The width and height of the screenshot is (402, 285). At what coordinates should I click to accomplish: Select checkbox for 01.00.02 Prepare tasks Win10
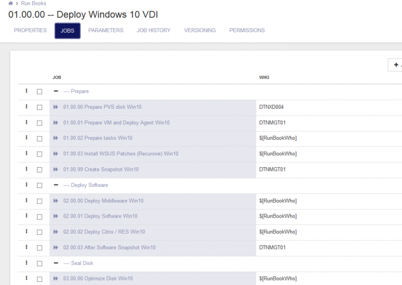[x=40, y=138]
